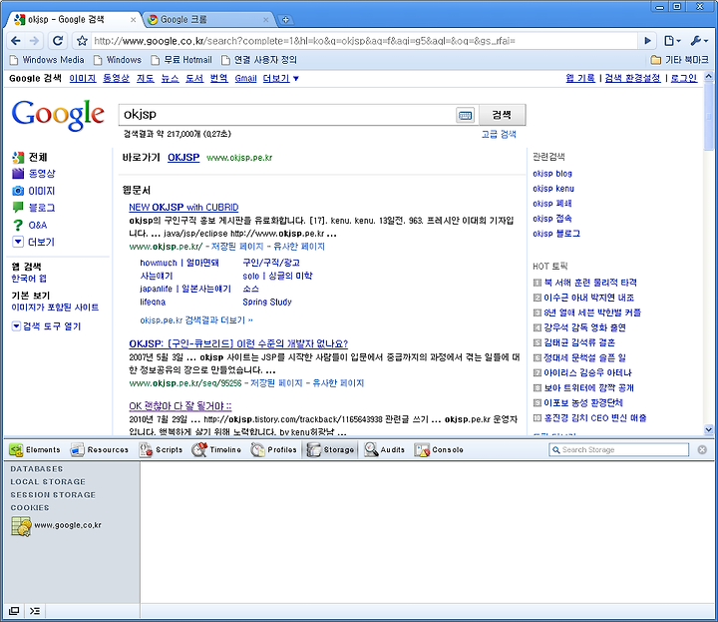Open 무료 Hotmail bookmark
The image size is (718, 622).
181,60
